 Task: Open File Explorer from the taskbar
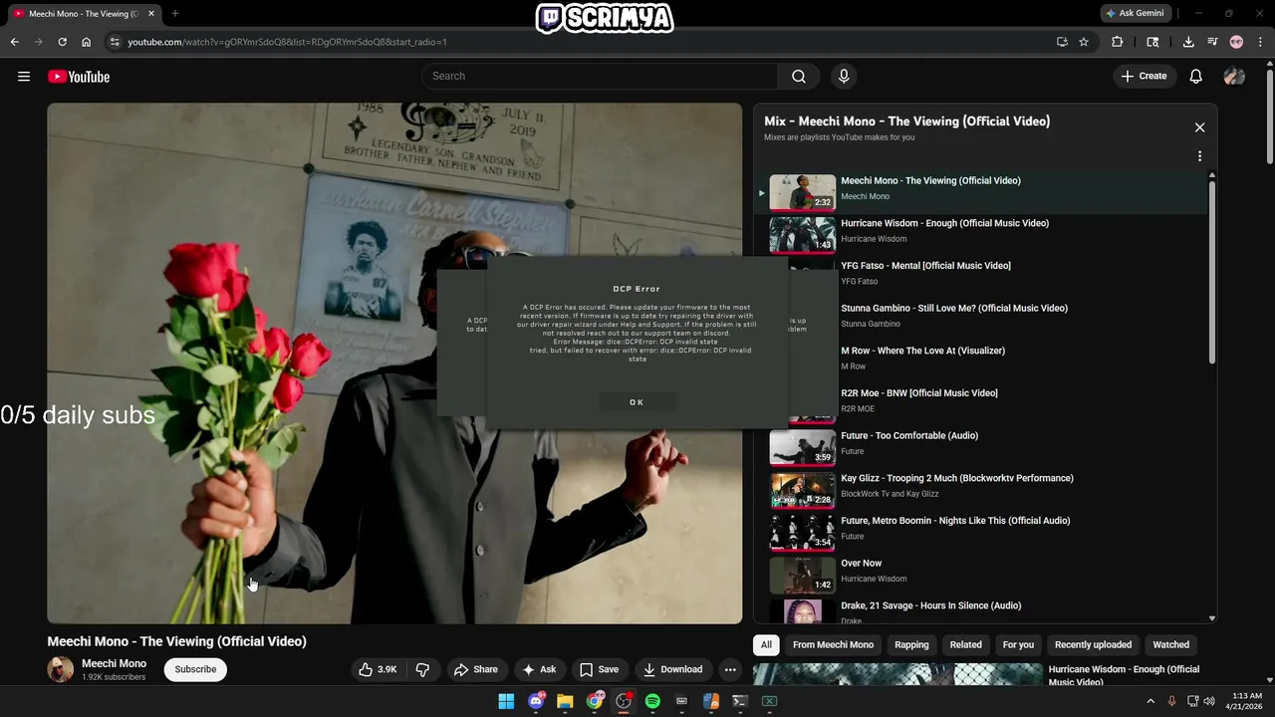click(x=565, y=701)
